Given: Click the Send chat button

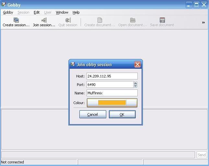Looking at the screenshot, I should click(202, 155).
